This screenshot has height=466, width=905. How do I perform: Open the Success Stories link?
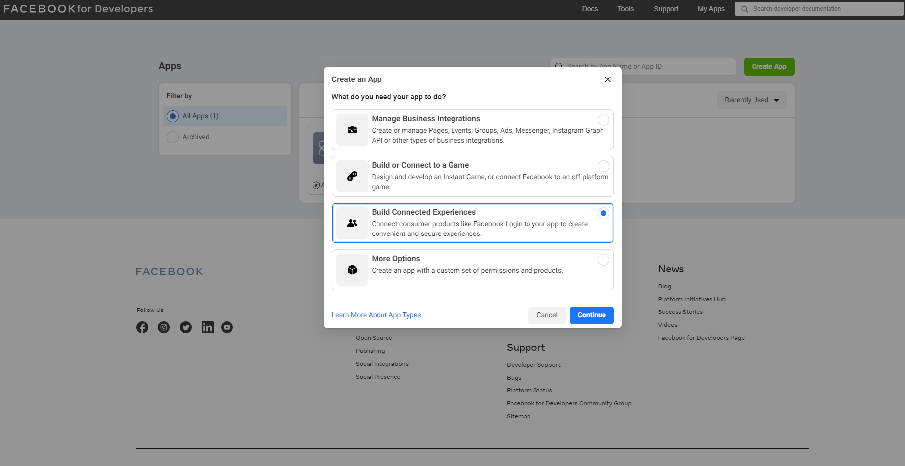coord(680,312)
